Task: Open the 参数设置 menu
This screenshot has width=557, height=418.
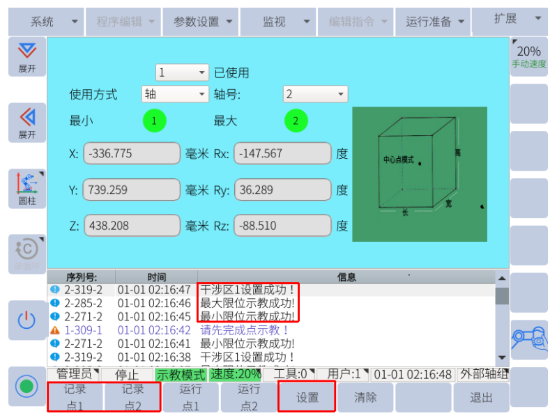Action: (202, 22)
